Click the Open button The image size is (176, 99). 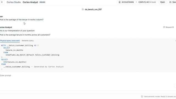coord(163,2)
